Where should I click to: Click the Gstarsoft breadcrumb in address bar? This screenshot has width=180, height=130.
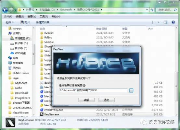[66, 10]
